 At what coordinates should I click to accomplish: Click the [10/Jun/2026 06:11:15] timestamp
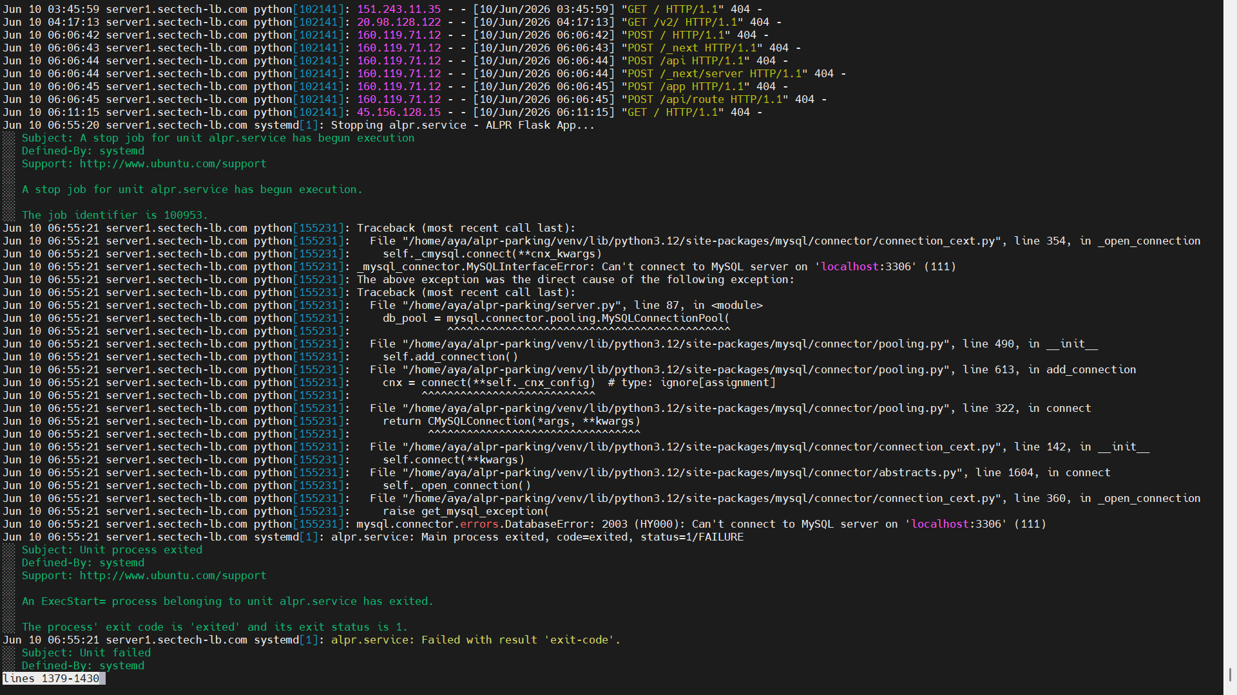coord(544,112)
